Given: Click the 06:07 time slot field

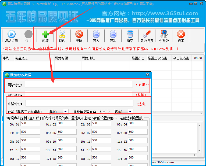Looking at the screenshot, I should point(101,132).
